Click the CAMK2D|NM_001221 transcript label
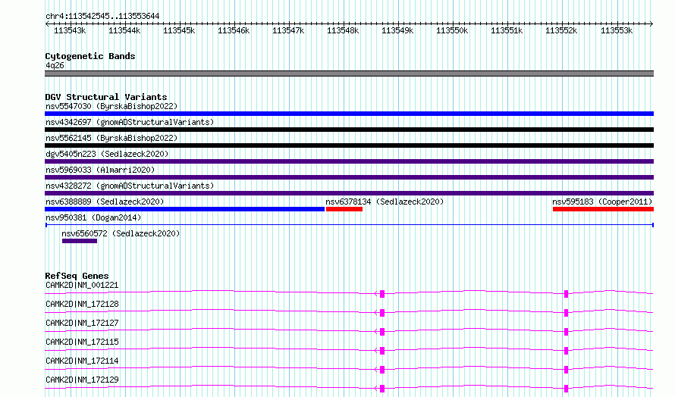The image size is (675, 397). (x=82, y=285)
